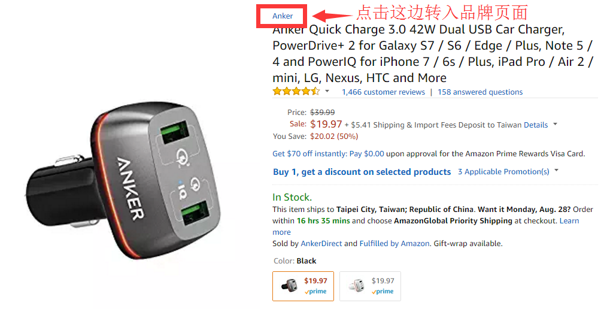This screenshot has width=610, height=309.
Task: Select the white color swatch option
Action: (370, 286)
